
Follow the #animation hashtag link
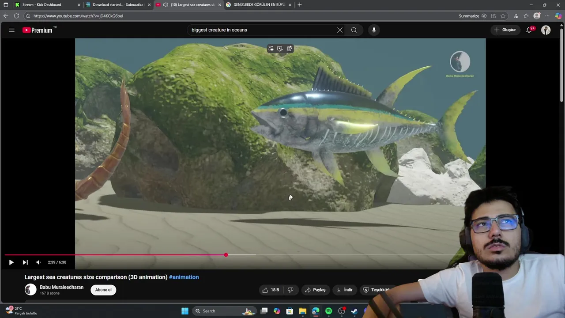coord(184,277)
